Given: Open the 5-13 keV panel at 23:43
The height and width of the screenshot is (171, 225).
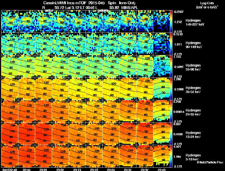Looking at the screenshot, I should click(161, 156).
